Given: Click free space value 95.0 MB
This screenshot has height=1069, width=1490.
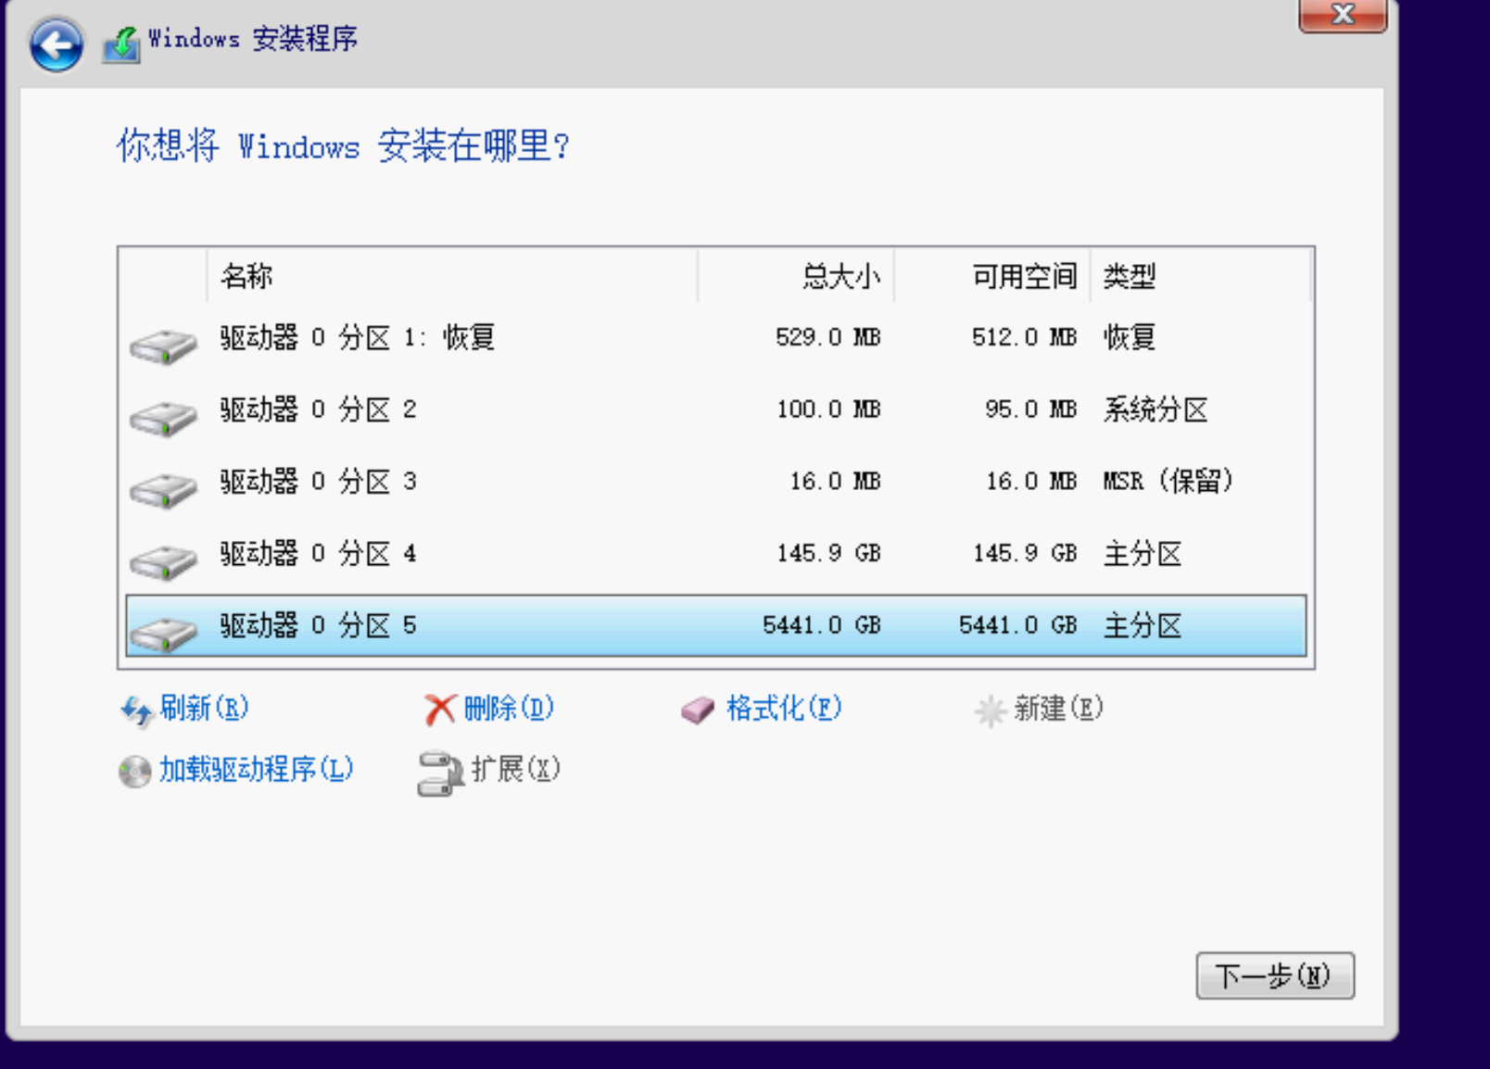Looking at the screenshot, I should (1030, 409).
